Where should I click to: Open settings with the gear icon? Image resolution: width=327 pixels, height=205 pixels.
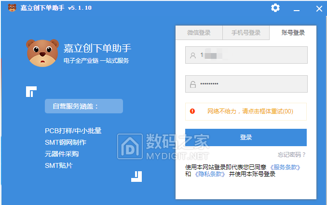275,8
